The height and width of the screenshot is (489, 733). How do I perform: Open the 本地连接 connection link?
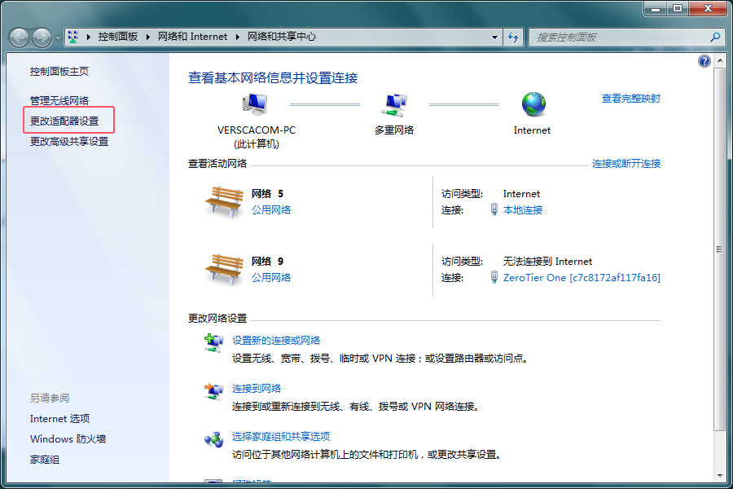coord(522,209)
